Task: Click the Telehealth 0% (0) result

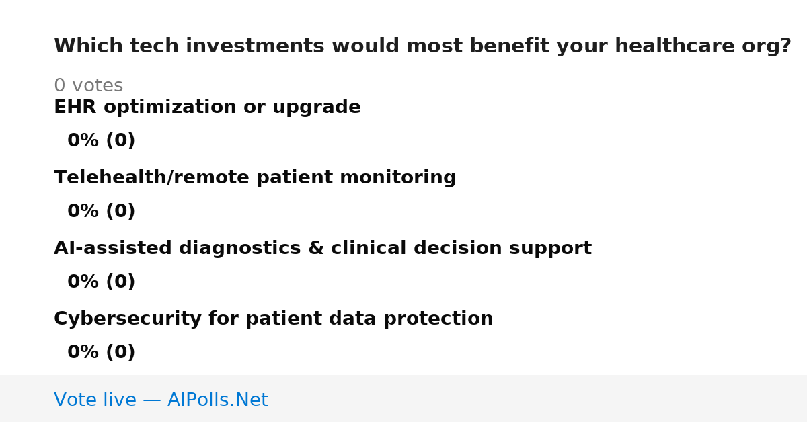Action: point(102,212)
